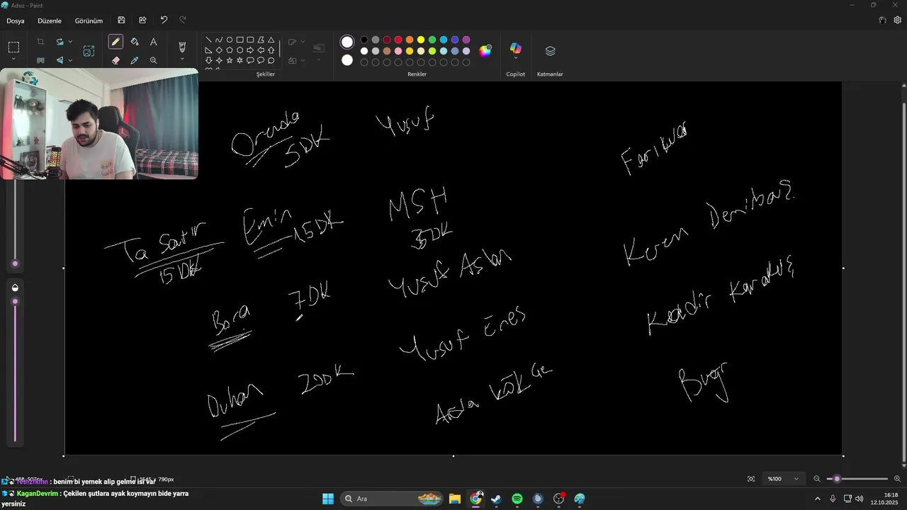Click the Share icon
Viewport: 907px width, 510px height.
point(142,21)
